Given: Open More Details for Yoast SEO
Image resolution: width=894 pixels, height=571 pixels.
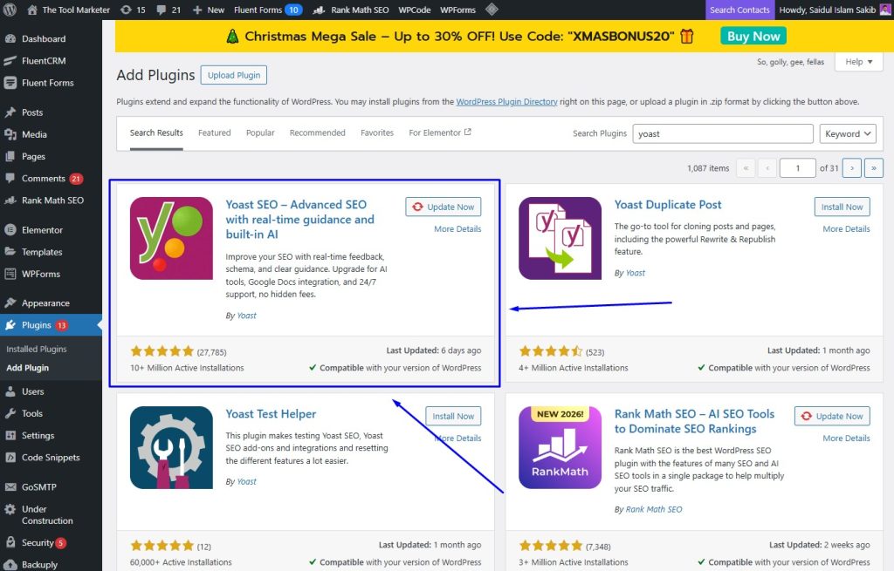Looking at the screenshot, I should tap(457, 229).
